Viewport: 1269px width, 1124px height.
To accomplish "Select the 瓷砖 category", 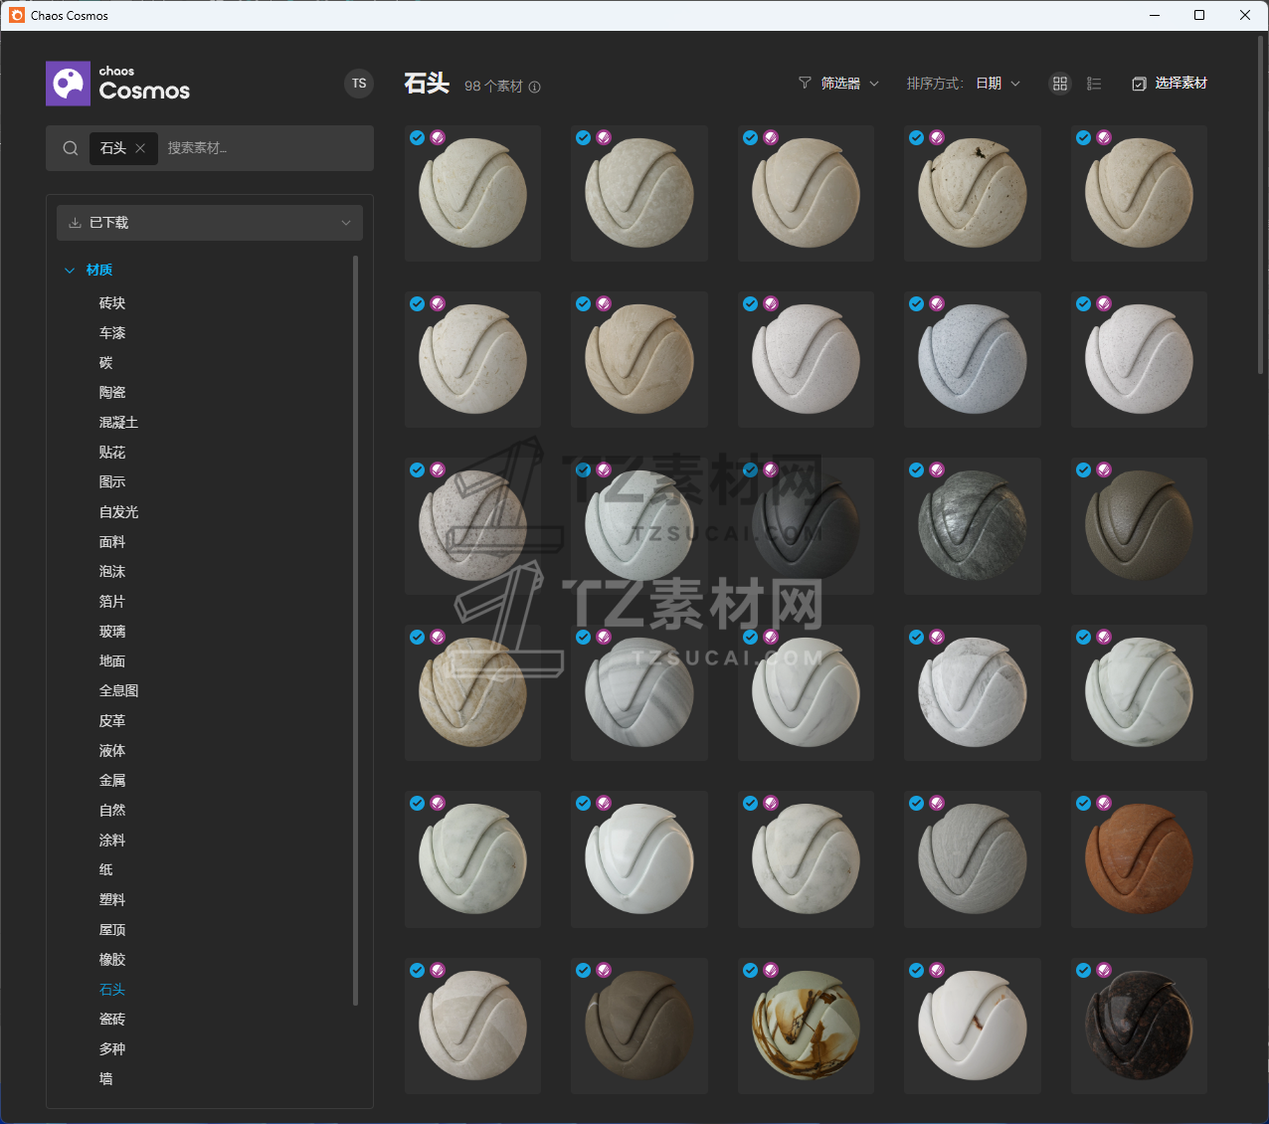I will click(x=112, y=1020).
